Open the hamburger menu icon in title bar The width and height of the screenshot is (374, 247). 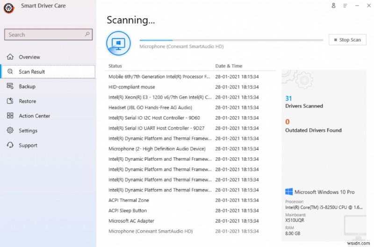345,6
